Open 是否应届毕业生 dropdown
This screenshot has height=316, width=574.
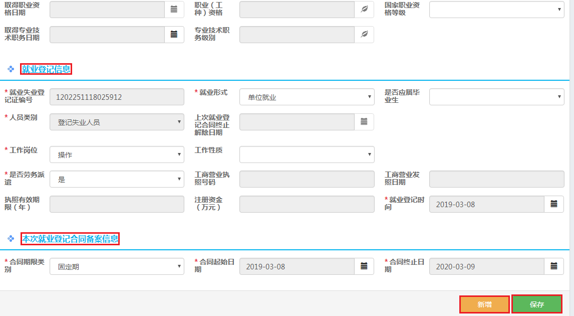[496, 97]
